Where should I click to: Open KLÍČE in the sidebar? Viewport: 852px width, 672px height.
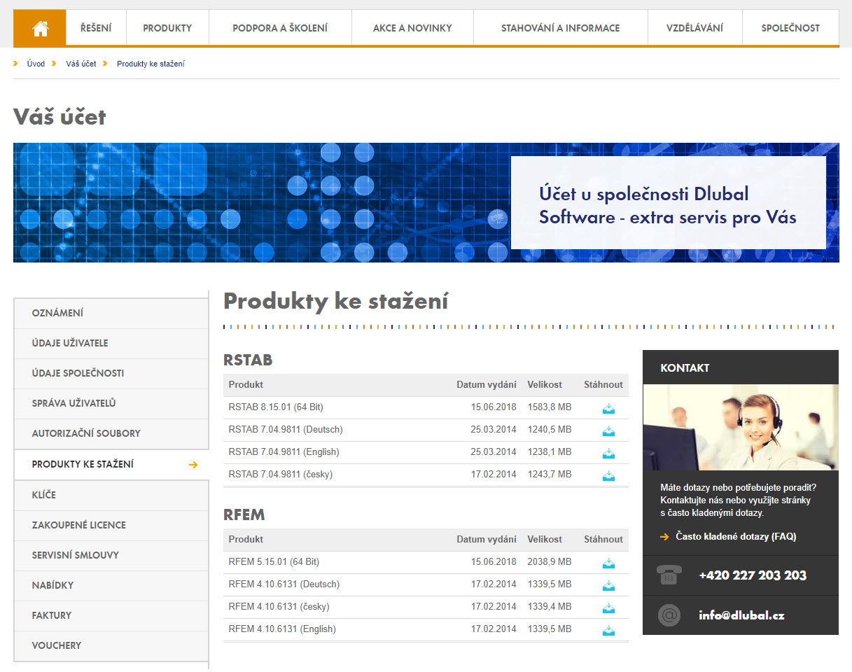point(111,495)
